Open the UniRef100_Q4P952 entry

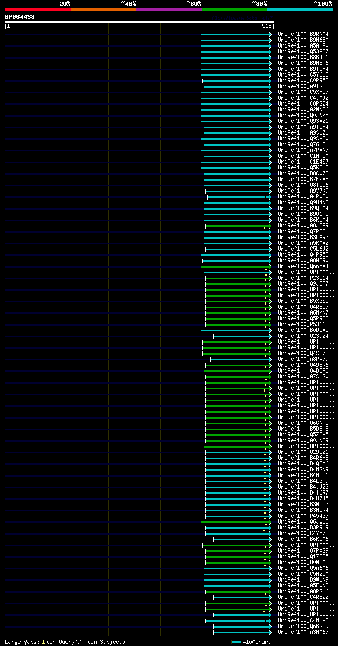click(303, 254)
